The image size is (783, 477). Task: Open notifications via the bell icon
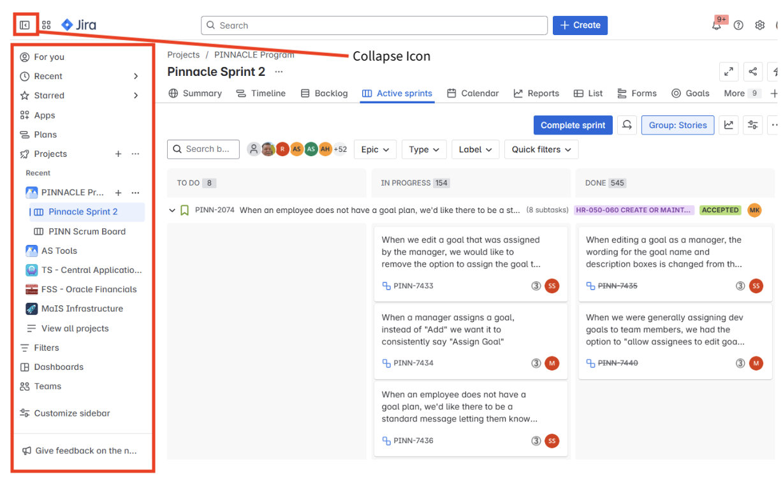point(716,24)
